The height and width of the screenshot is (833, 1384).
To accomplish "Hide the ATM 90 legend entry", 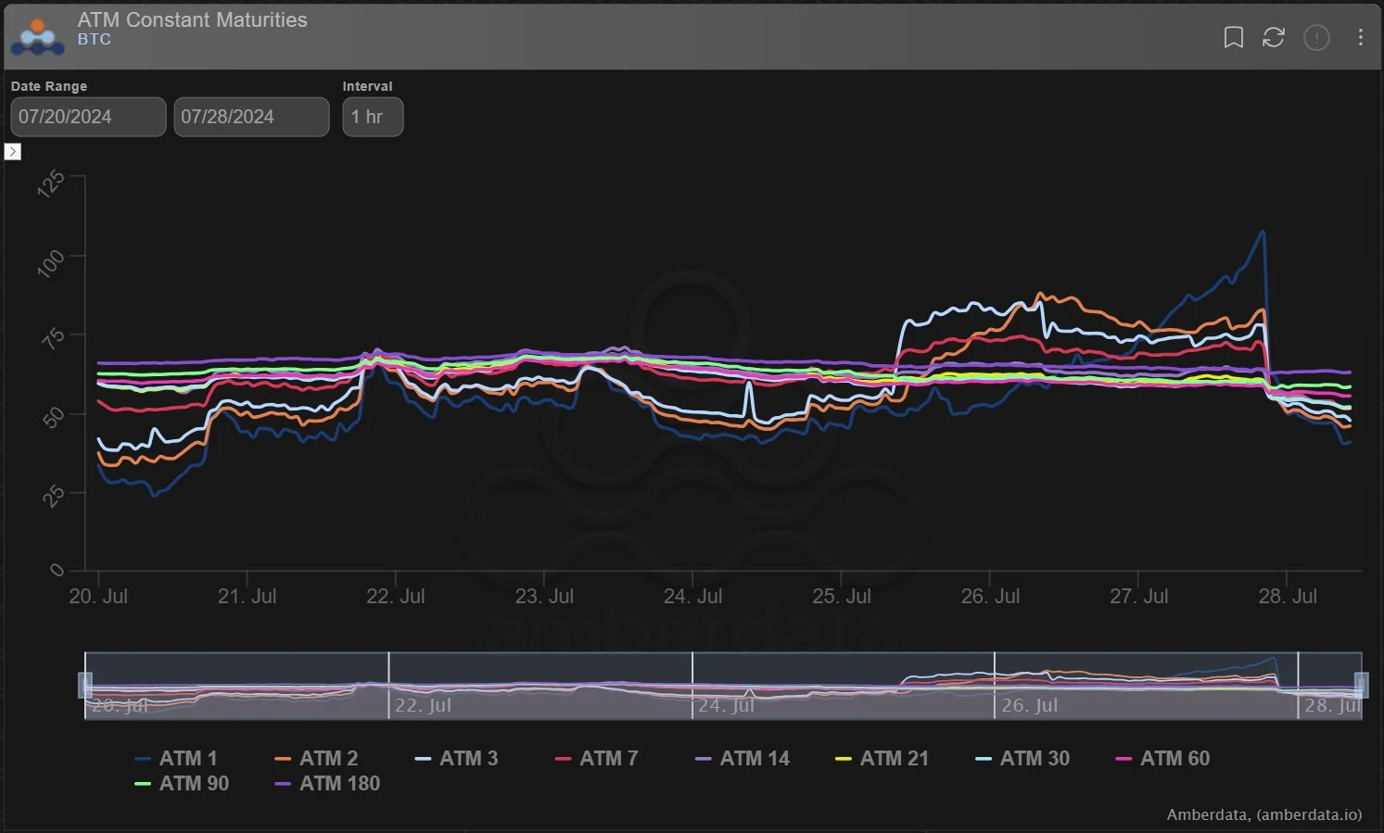I will pos(182,783).
